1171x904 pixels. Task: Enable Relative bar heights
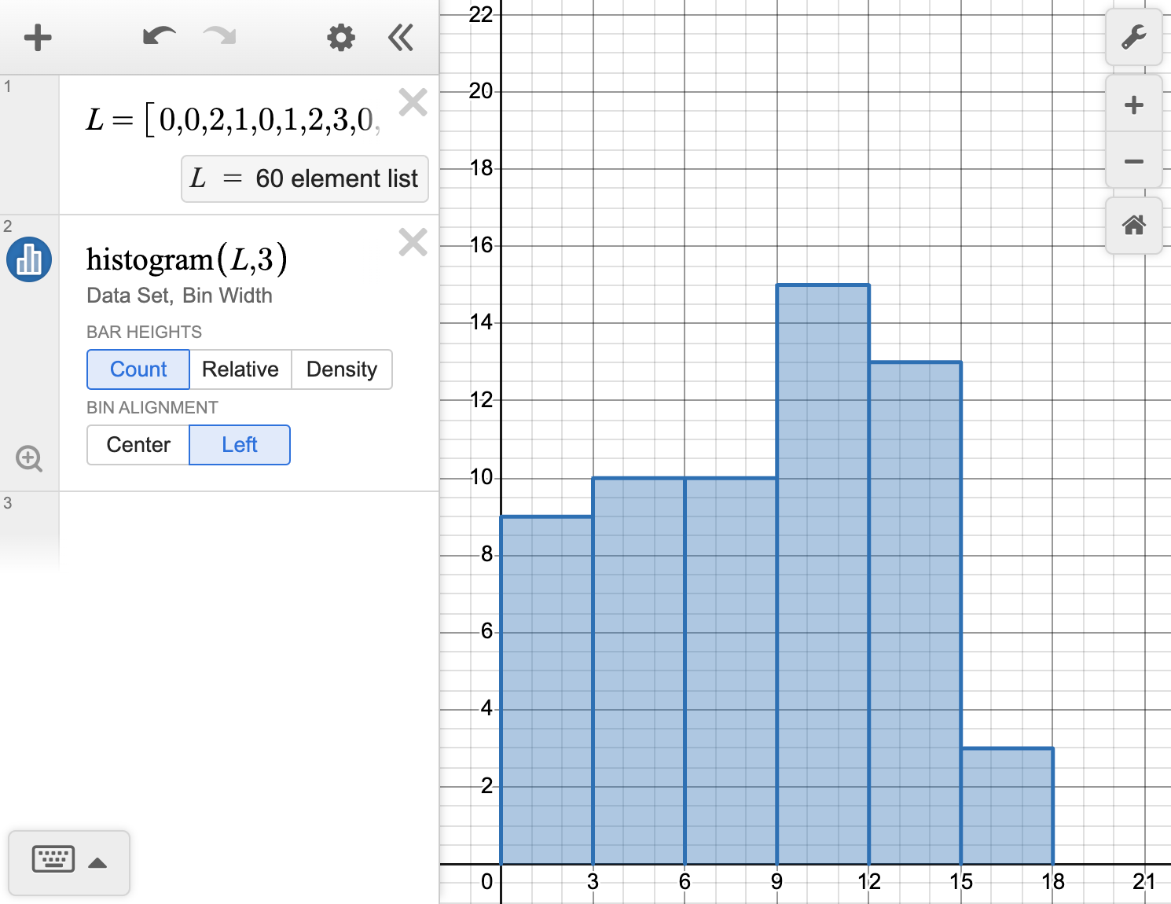[x=240, y=369]
